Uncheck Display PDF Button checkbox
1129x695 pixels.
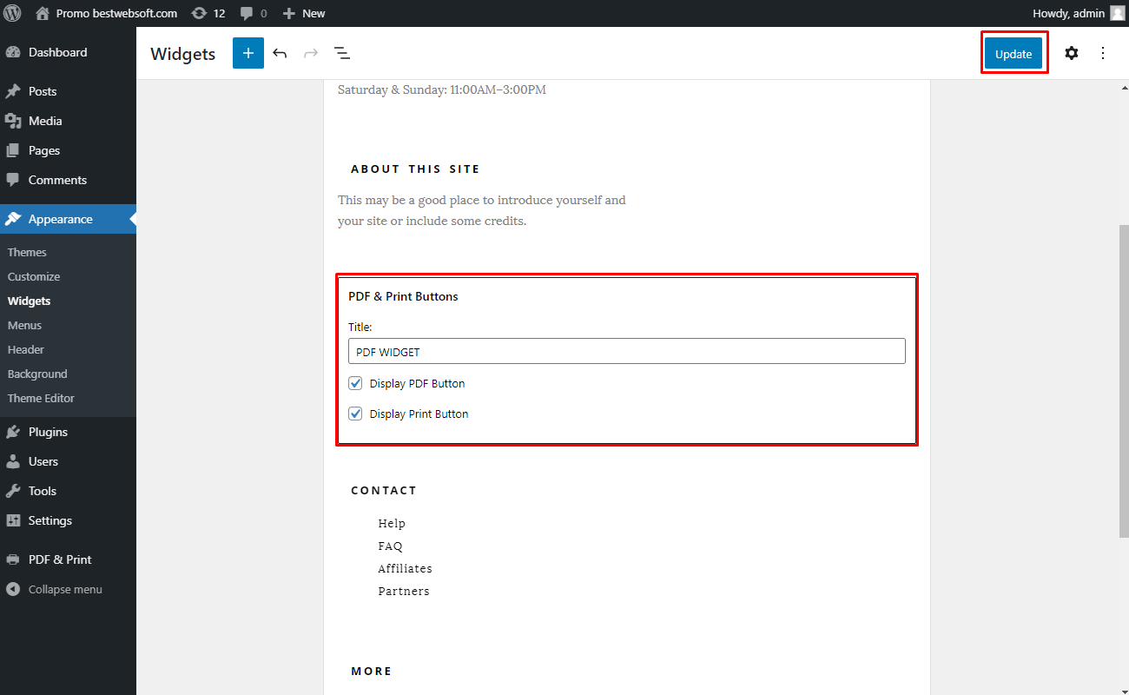[355, 383]
